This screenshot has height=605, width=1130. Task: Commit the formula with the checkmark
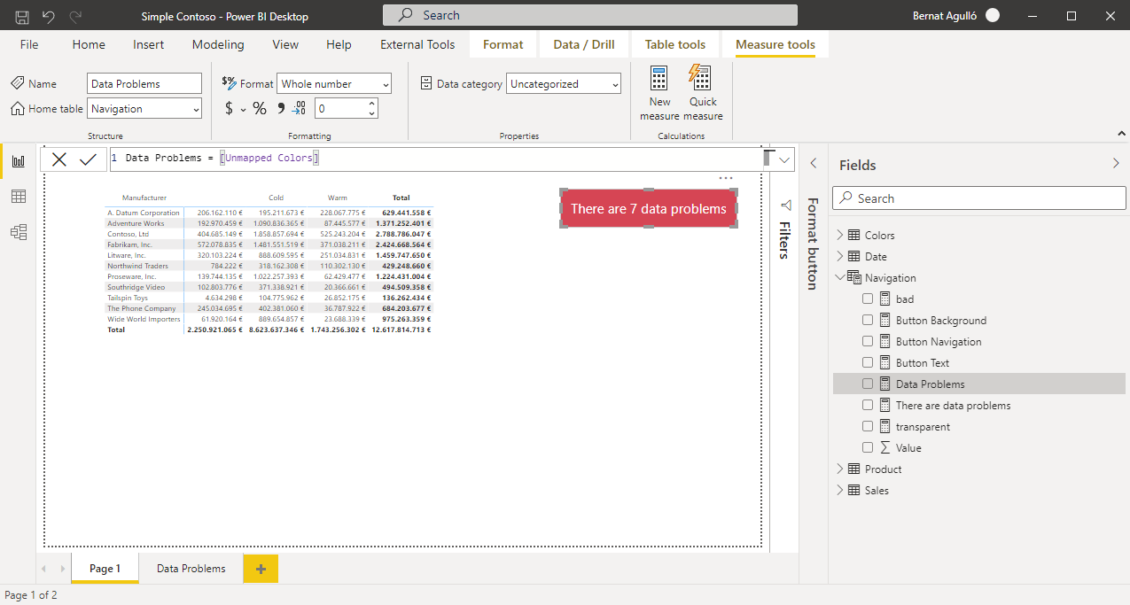coord(88,159)
